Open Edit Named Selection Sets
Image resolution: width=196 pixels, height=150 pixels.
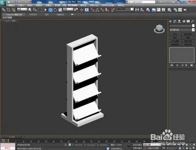[x=113, y=10]
